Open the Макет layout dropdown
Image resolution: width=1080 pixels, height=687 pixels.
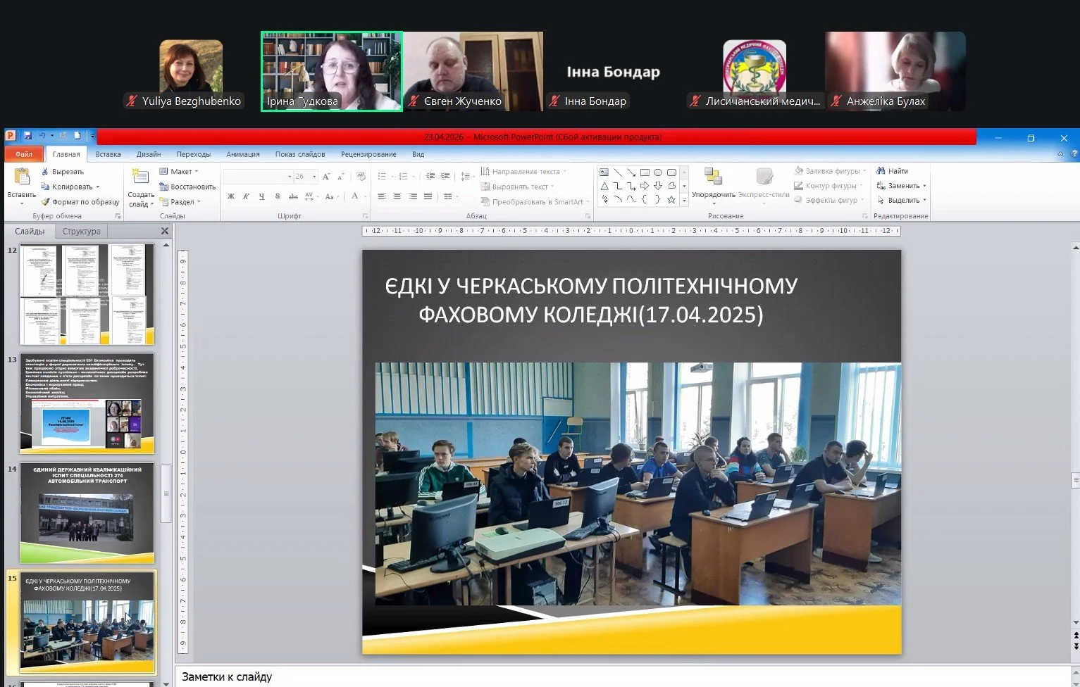180,172
